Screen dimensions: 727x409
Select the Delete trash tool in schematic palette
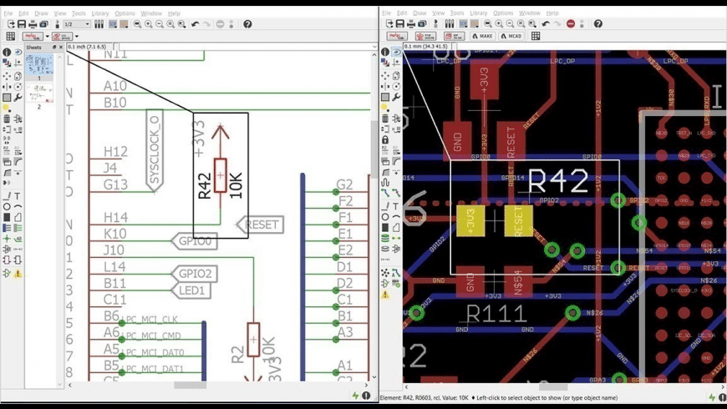click(7, 119)
